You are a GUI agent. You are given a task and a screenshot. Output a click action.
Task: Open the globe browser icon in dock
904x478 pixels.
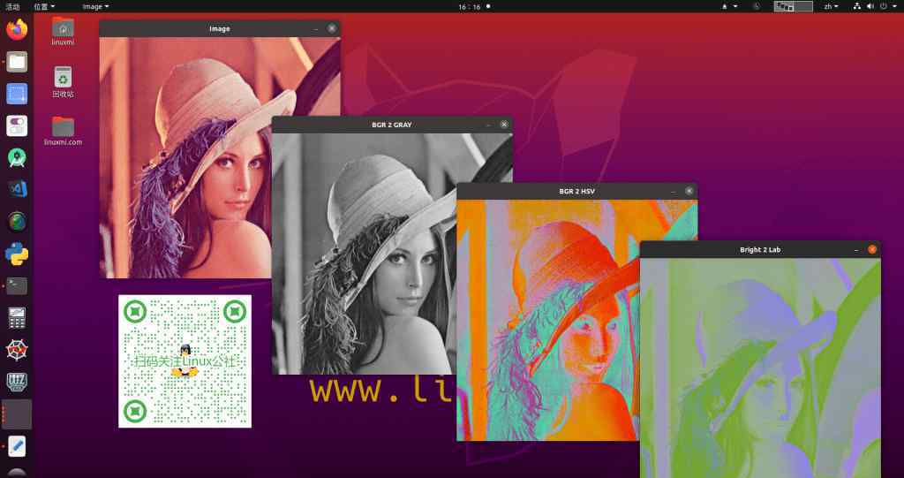pyautogui.click(x=17, y=222)
